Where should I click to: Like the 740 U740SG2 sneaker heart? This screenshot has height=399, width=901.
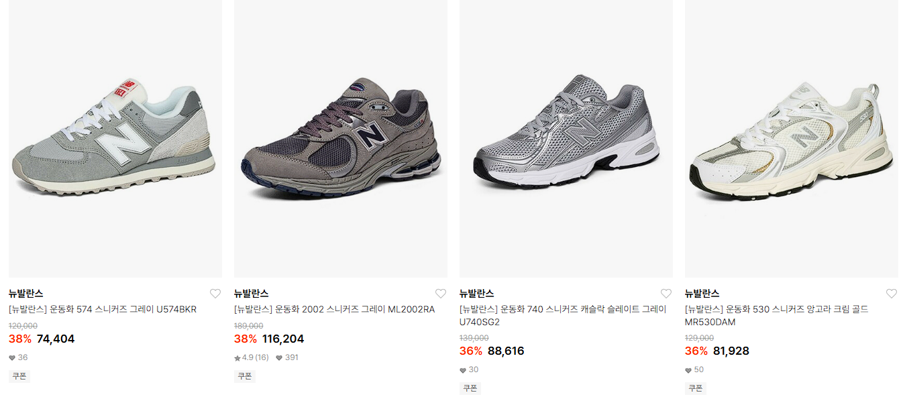[666, 294]
